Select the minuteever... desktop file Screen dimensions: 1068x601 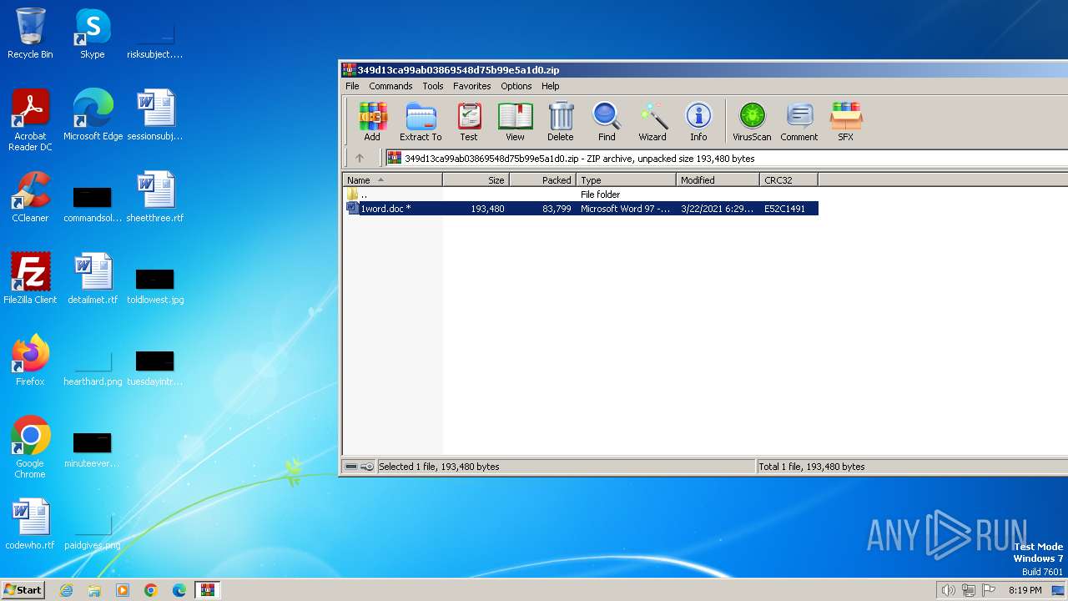pos(93,450)
